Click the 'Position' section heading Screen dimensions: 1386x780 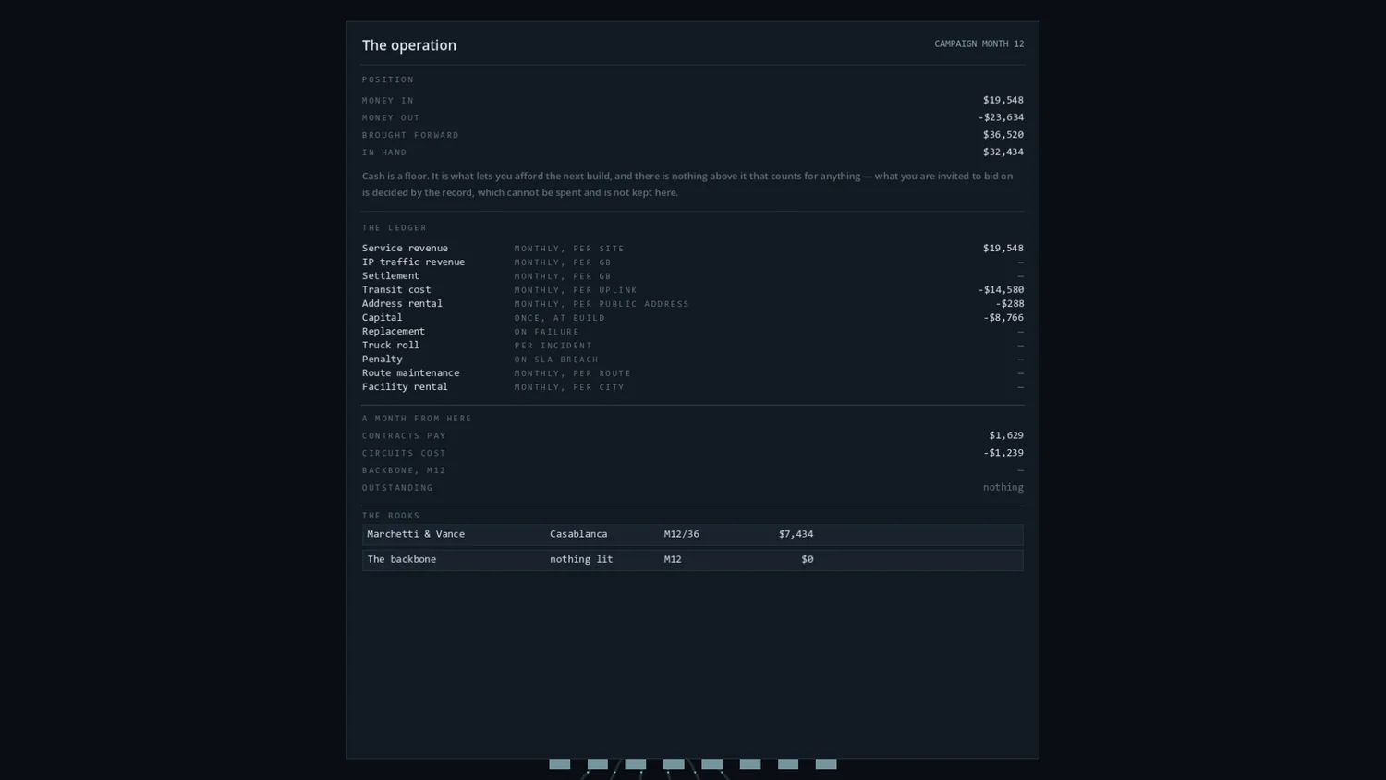click(x=388, y=79)
